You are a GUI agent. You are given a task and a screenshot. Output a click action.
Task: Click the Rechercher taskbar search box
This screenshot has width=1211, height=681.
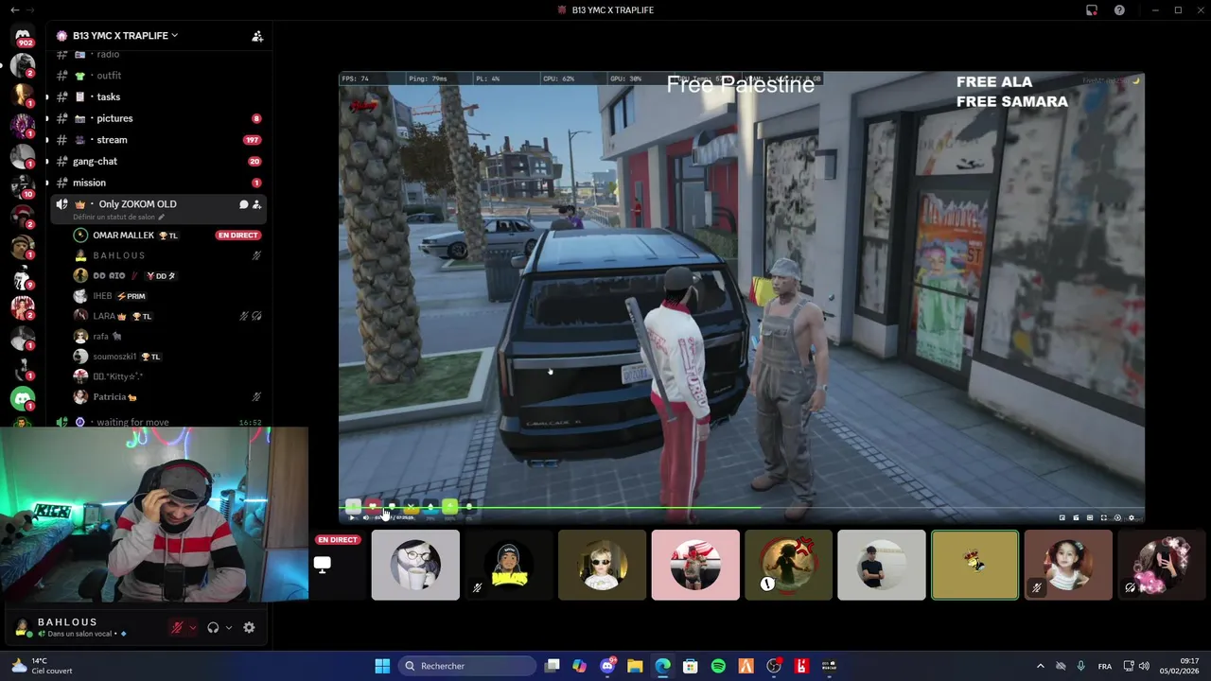click(x=468, y=666)
